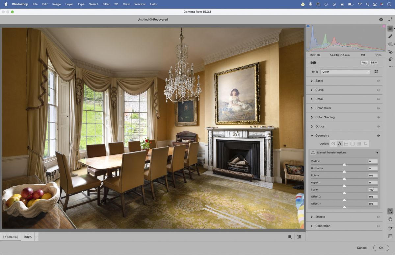Toggle shadow clipping warning on histogram

(x=308, y=26)
